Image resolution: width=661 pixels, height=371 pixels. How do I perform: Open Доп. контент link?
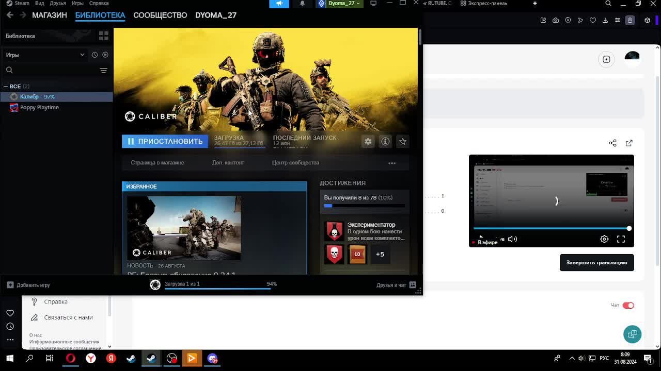pyautogui.click(x=228, y=162)
